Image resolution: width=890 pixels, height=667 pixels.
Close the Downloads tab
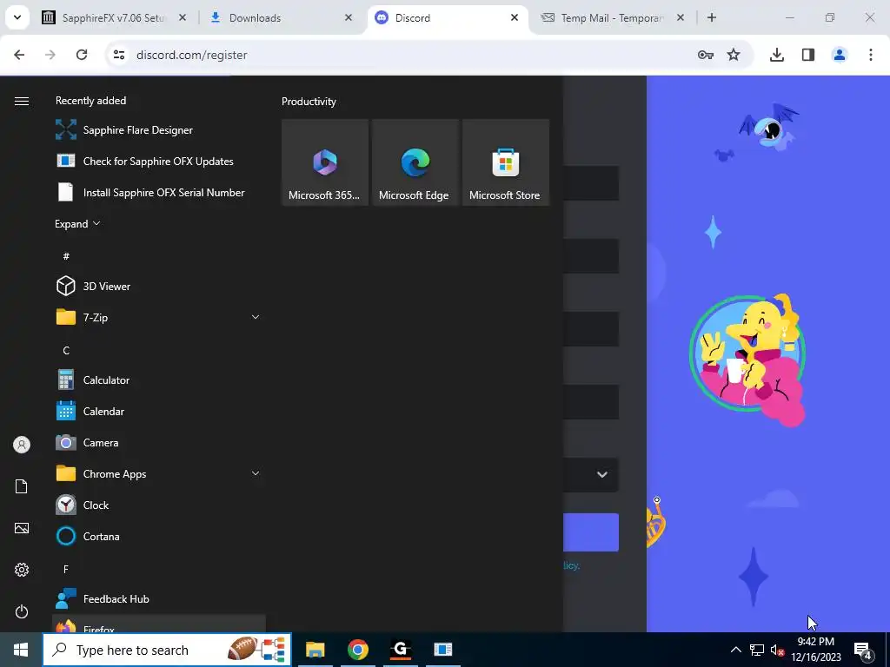point(349,17)
